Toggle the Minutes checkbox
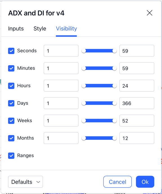The image size is (162, 194). tap(11, 68)
